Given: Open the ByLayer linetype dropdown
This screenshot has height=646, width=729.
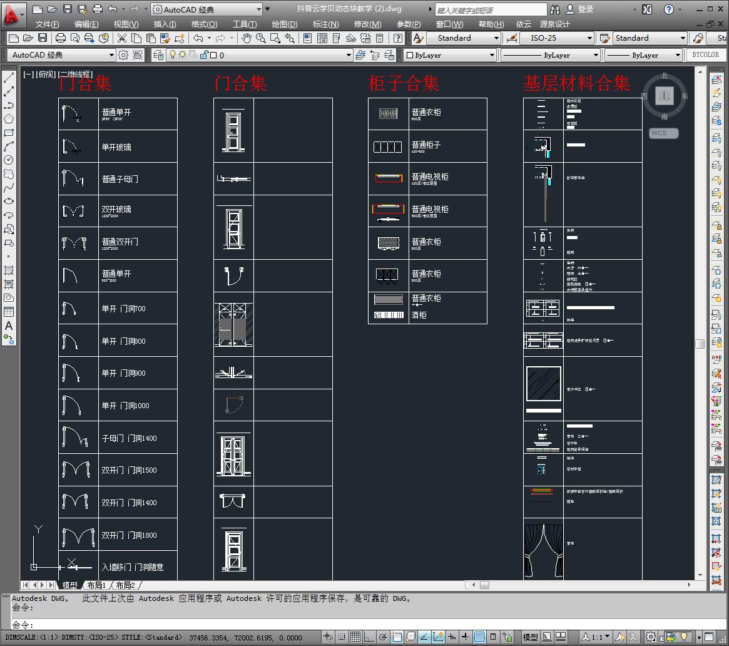Looking at the screenshot, I should pyautogui.click(x=551, y=55).
